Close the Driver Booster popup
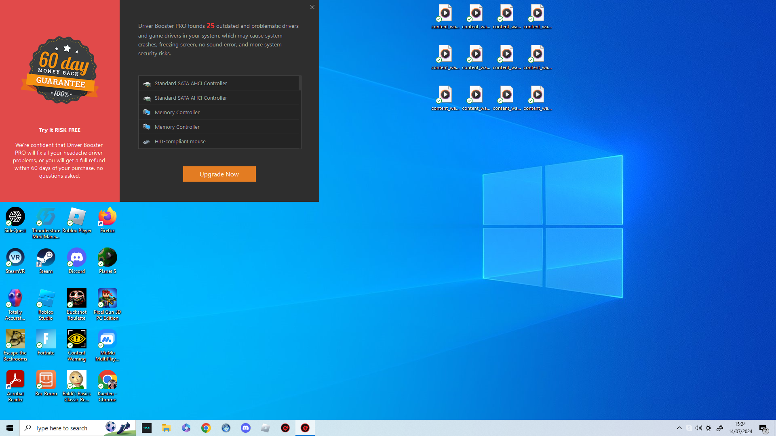The height and width of the screenshot is (436, 776). point(312,7)
